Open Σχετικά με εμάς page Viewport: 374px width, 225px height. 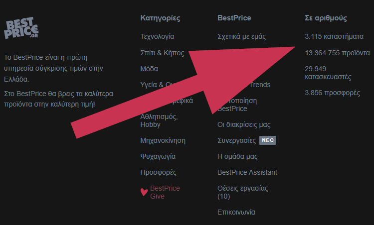click(242, 36)
